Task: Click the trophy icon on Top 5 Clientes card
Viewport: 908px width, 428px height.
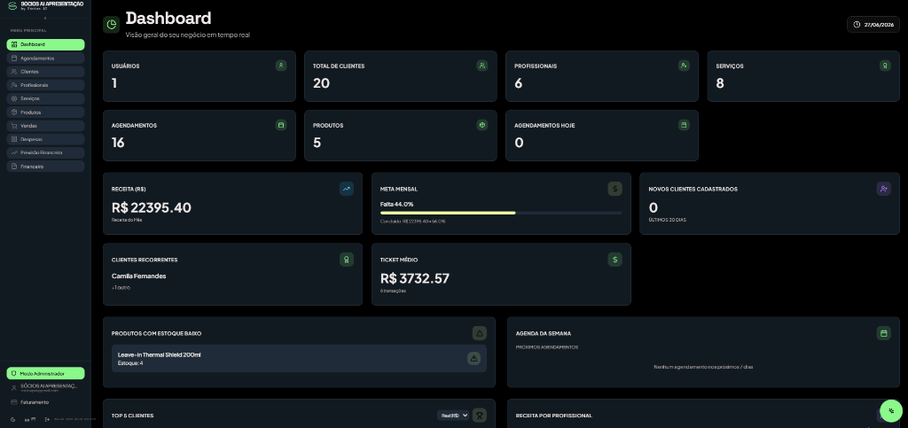Action: 480,416
